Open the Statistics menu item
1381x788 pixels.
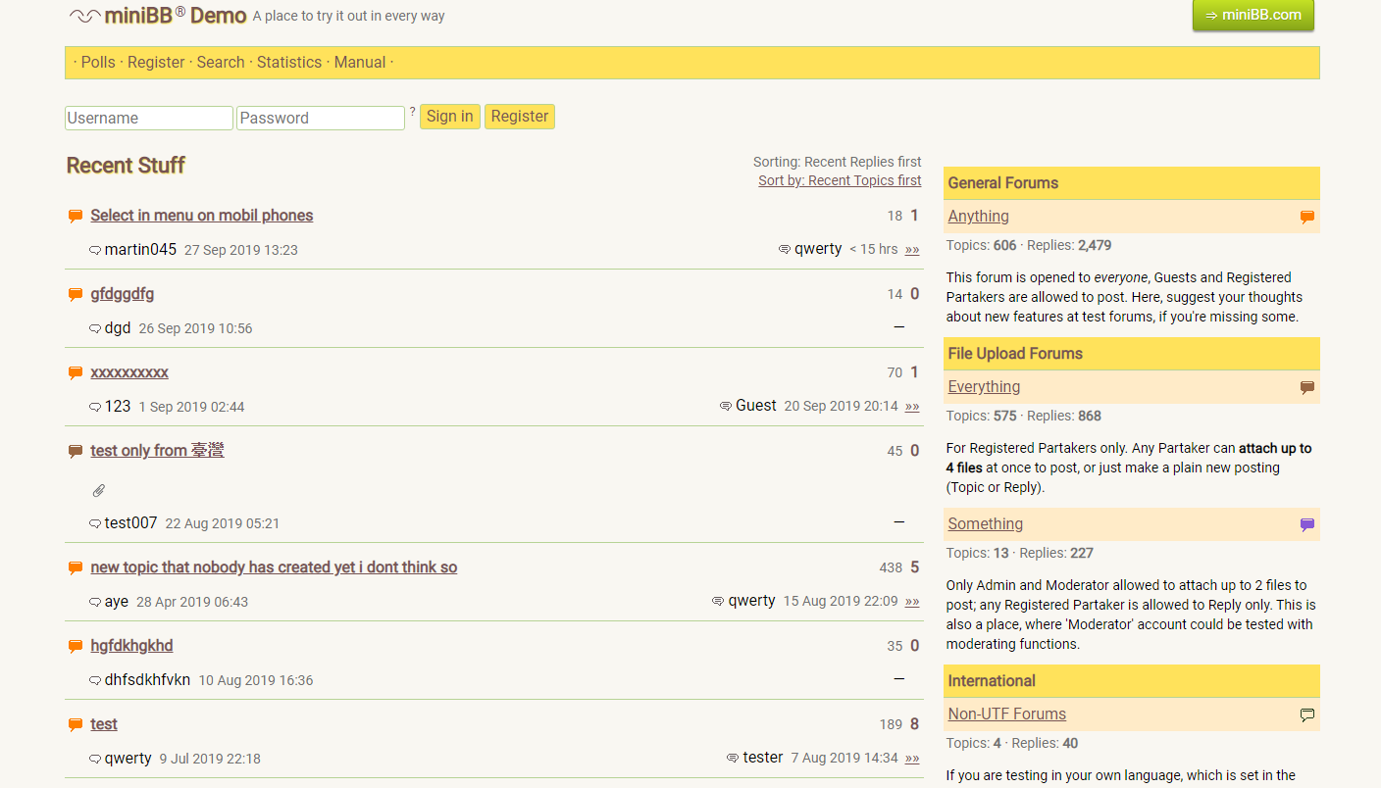click(x=288, y=63)
